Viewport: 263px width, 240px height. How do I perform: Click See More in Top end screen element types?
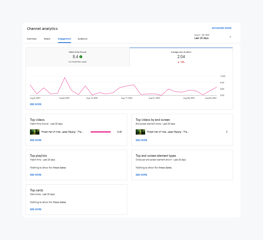141,175
